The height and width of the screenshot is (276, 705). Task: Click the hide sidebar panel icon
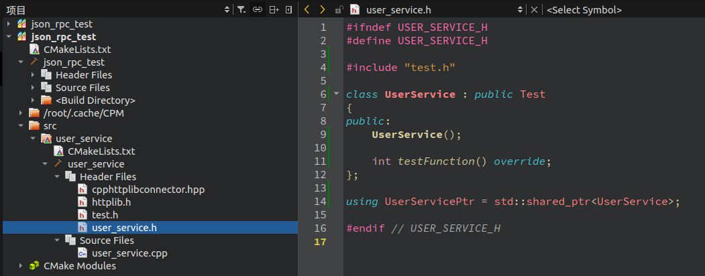pos(288,9)
